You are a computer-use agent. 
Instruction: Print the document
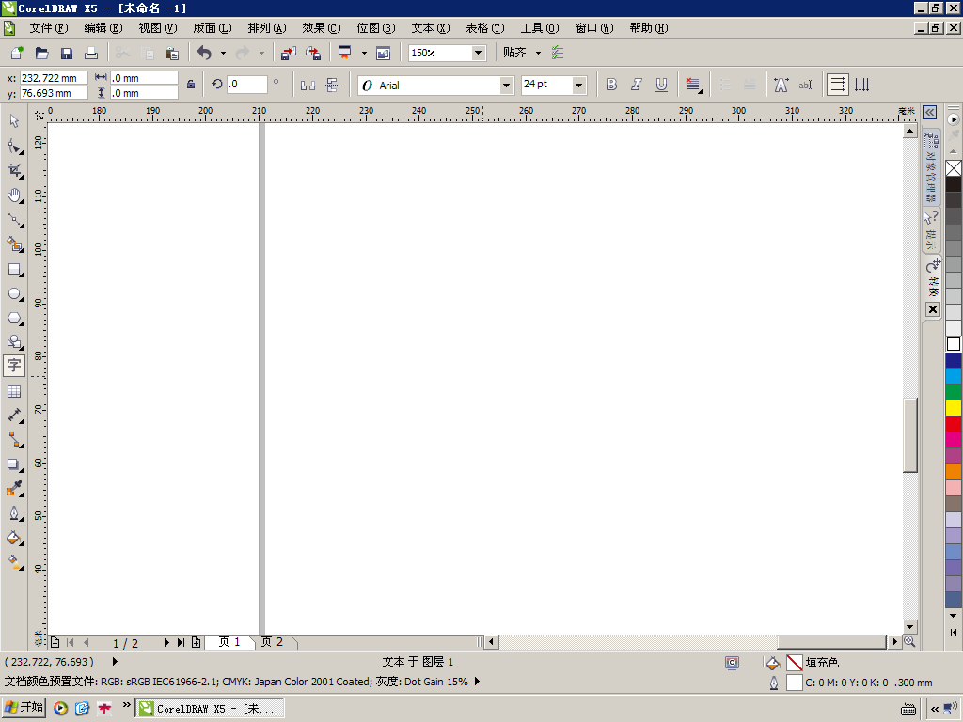[91, 53]
